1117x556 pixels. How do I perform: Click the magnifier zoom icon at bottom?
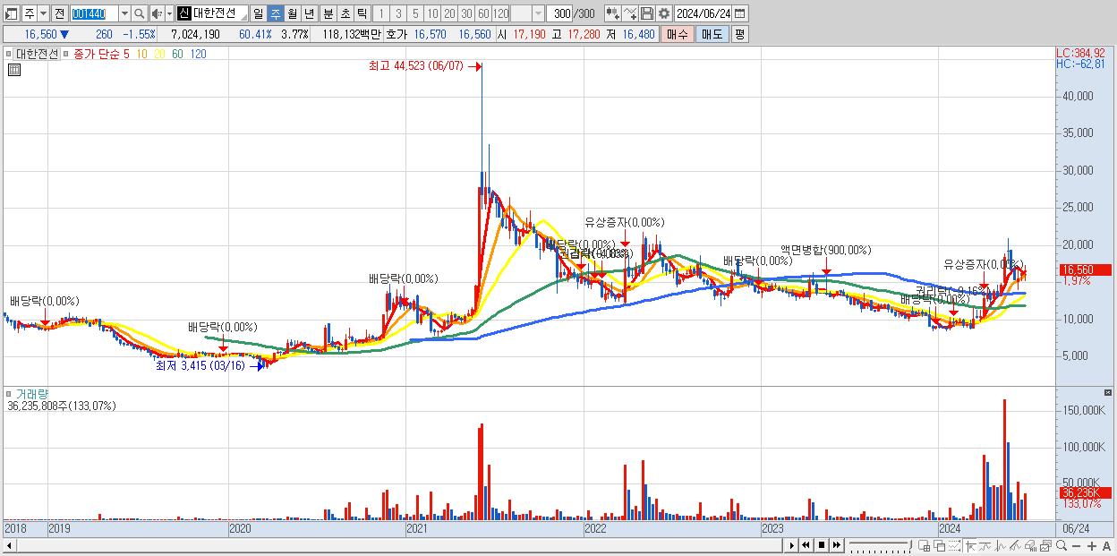click(1061, 545)
